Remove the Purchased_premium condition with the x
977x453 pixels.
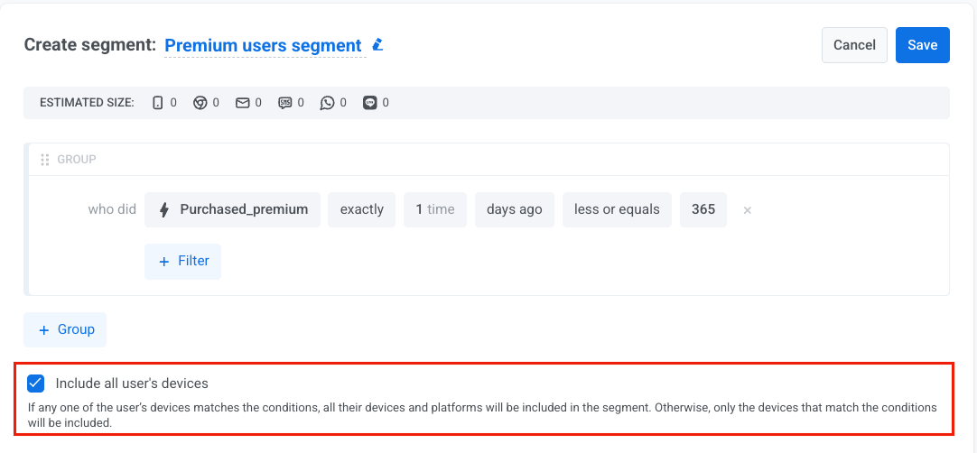pos(747,210)
